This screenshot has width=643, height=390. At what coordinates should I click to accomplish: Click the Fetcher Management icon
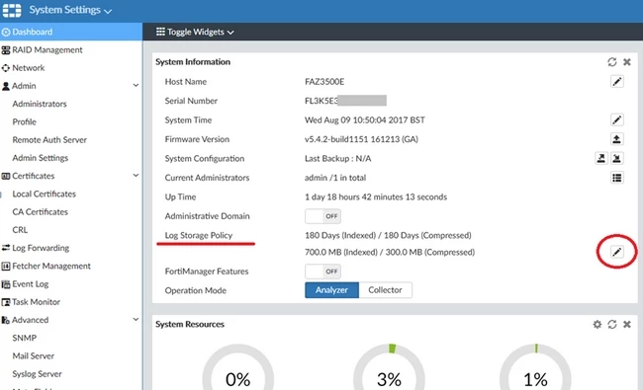click(6, 267)
